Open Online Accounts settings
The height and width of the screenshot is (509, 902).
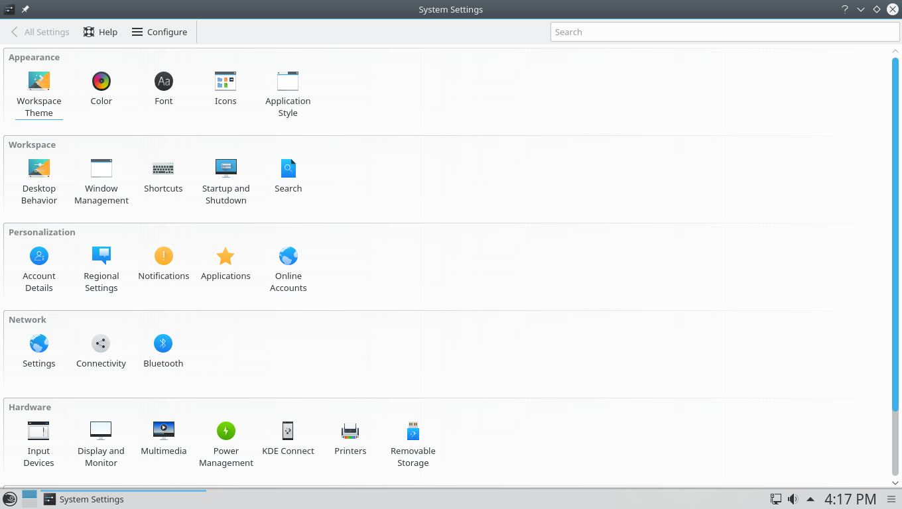tap(288, 269)
